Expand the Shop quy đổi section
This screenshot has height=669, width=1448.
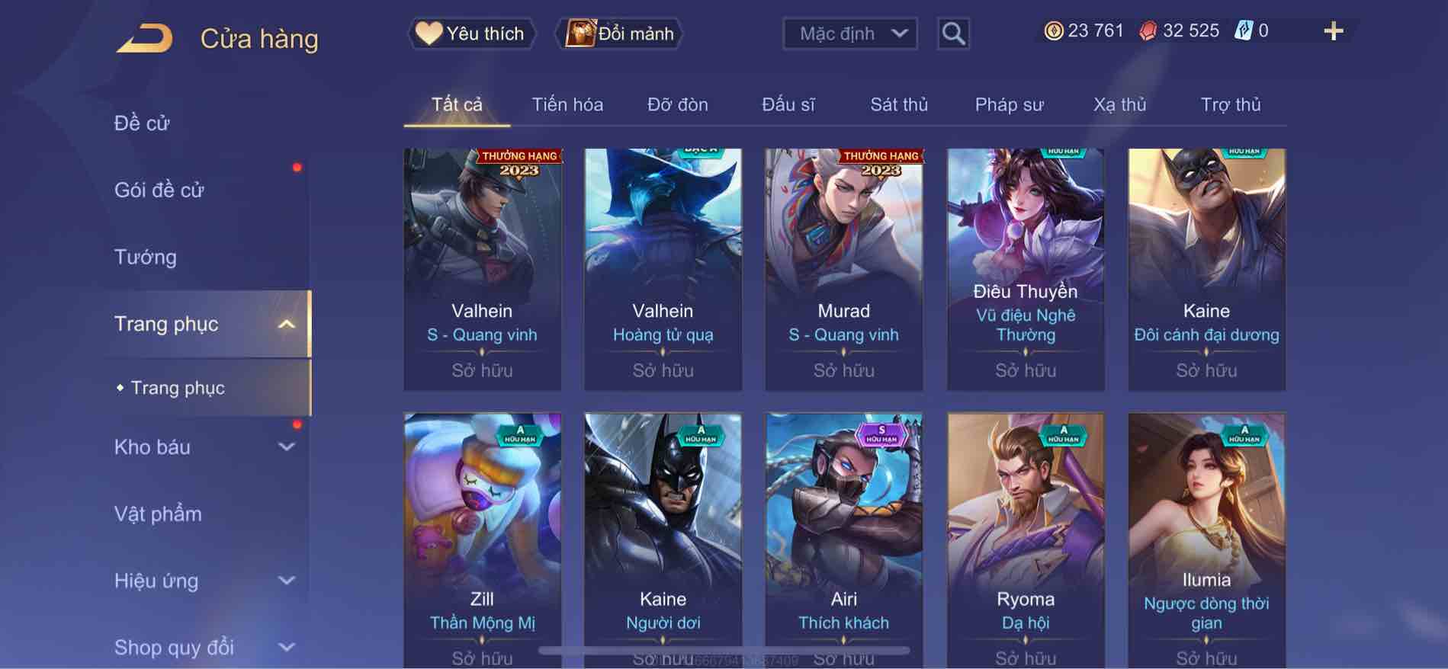(287, 648)
